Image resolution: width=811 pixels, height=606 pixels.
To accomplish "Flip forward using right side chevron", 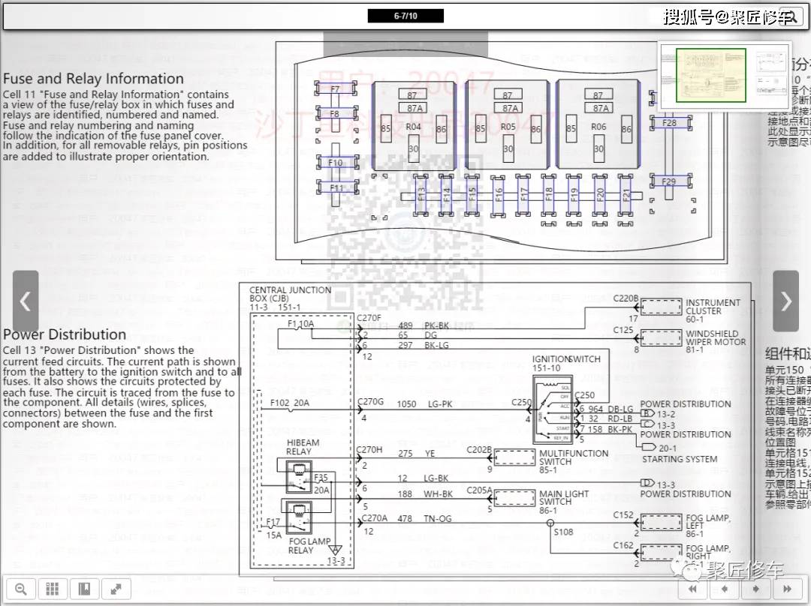I will click(x=785, y=301).
